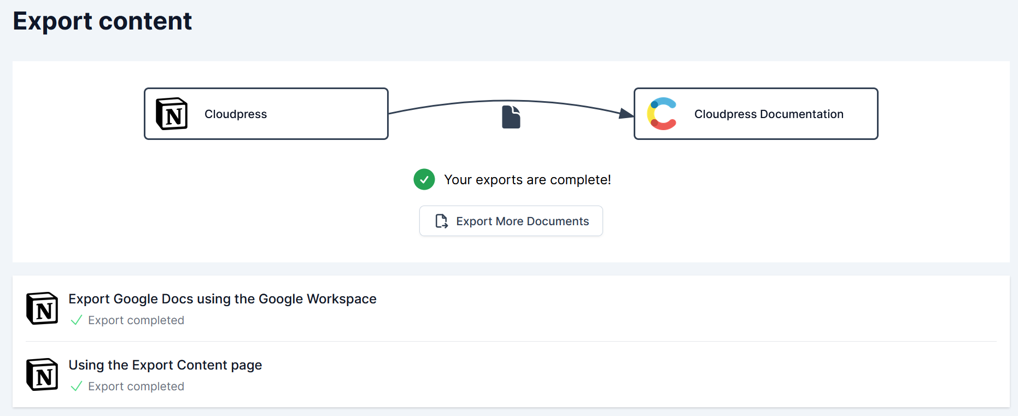Click the Export content page heading
Viewport: 1018px width, 416px height.
[102, 21]
